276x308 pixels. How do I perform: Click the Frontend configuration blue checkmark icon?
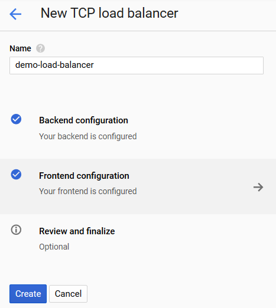tap(16, 175)
